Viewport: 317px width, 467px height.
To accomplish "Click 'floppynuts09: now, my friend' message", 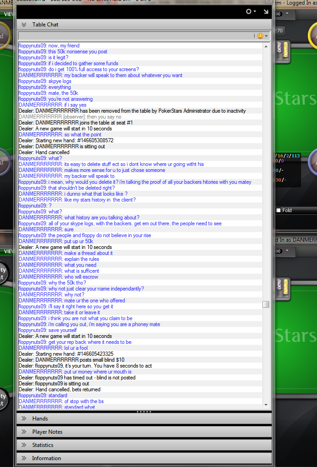I will (49, 46).
